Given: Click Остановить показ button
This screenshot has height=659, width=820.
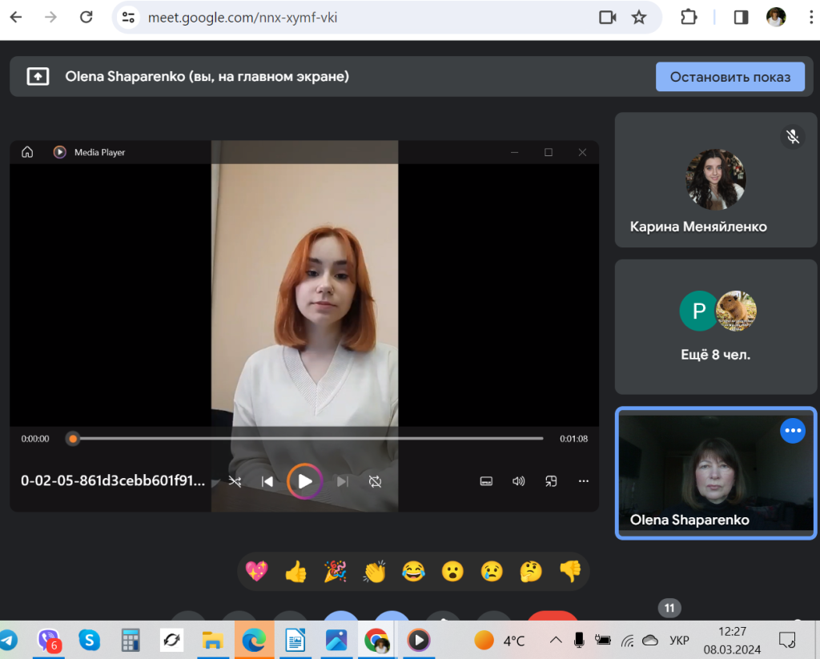Looking at the screenshot, I should coord(730,77).
